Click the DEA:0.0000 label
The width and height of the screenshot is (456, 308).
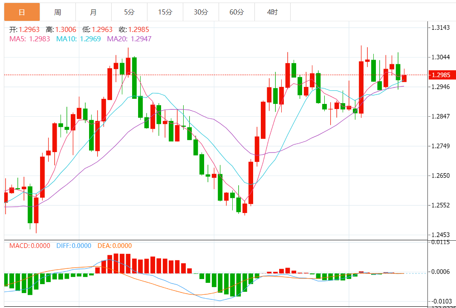pos(114,246)
